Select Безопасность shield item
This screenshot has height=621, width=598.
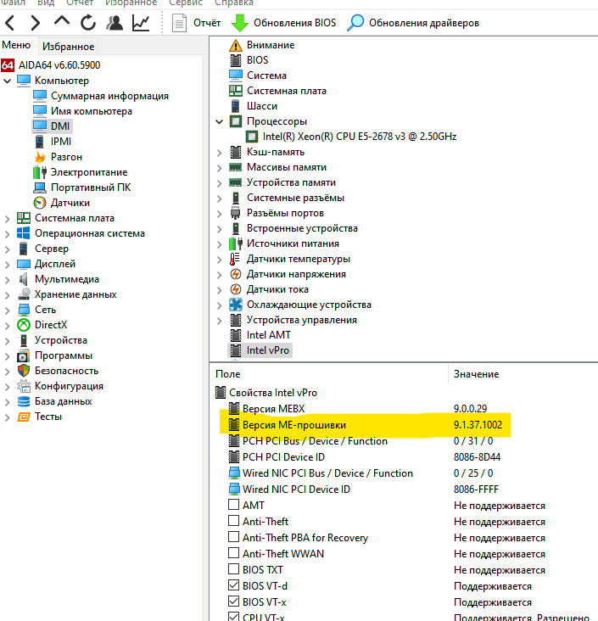pos(58,371)
